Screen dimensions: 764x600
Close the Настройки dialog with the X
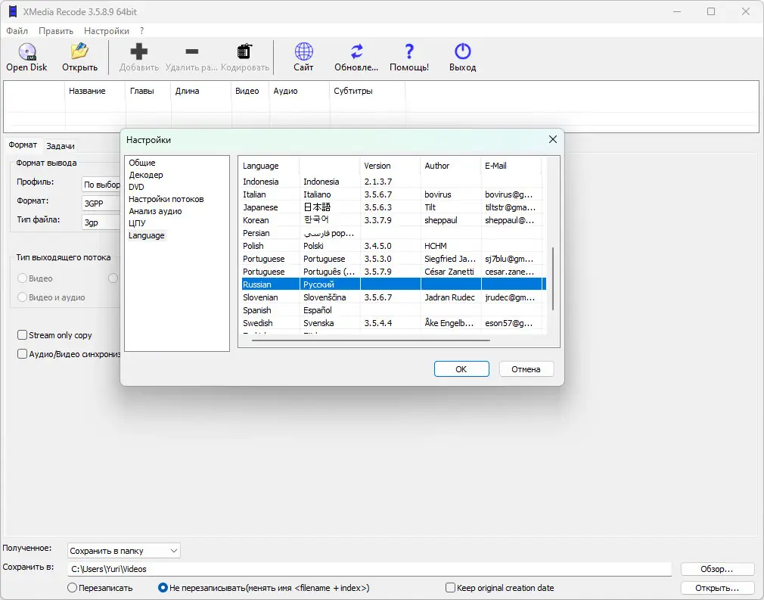click(x=552, y=139)
